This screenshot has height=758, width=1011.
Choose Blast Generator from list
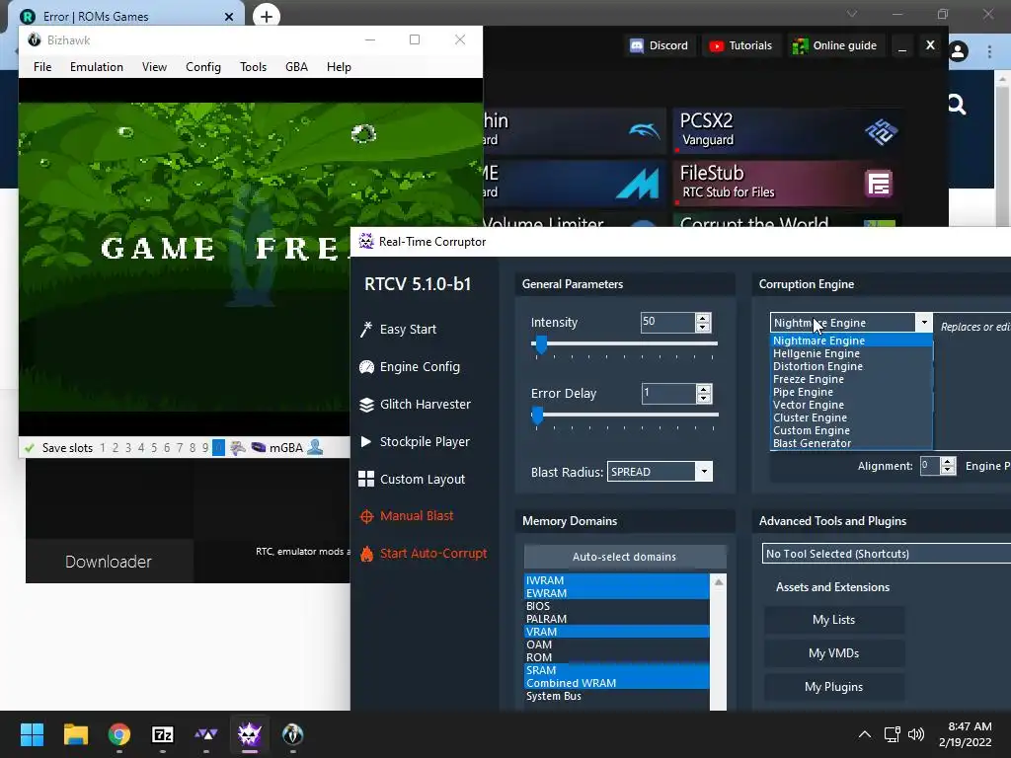coord(851,443)
